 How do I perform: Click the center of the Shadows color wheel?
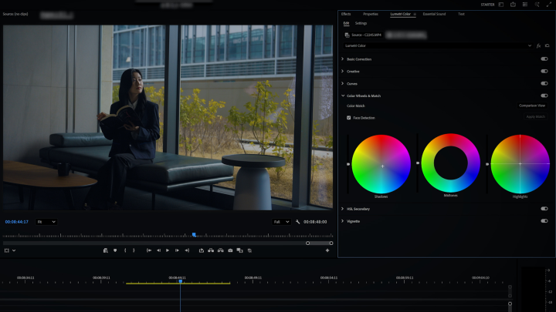tap(381, 164)
